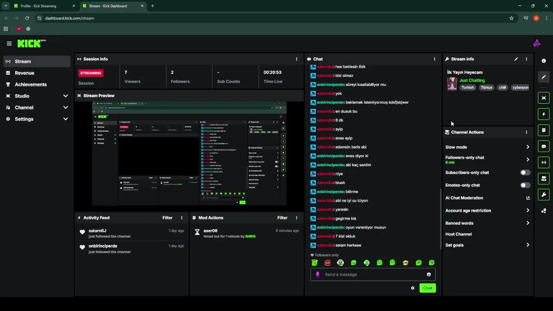Insert the angry red emote
Viewport: 553px width, 311px height.
pos(327,263)
